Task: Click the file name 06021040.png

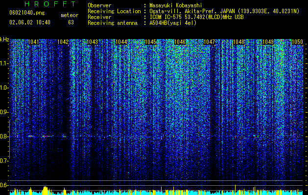Action: point(27,13)
